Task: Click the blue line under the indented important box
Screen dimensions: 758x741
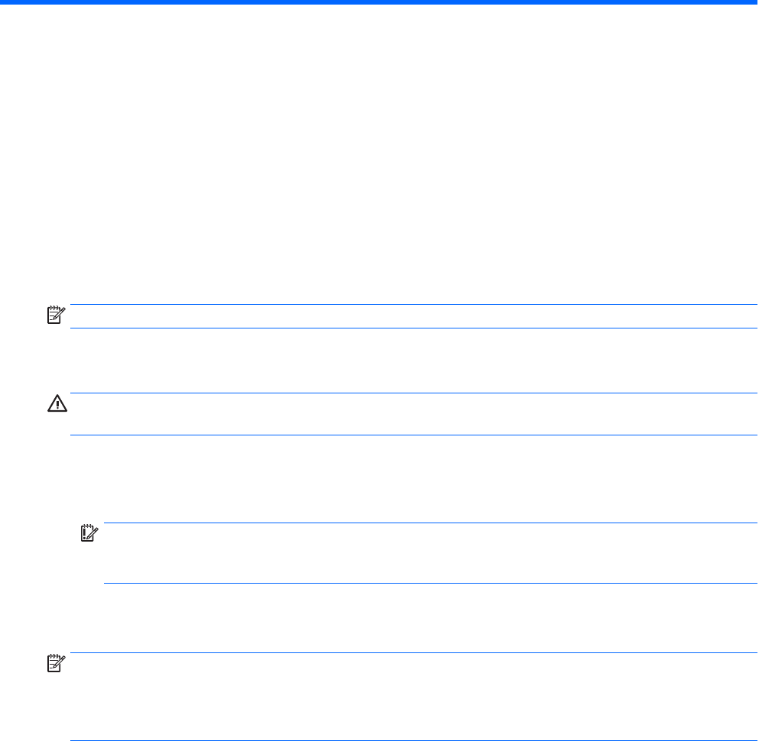Action: click(430, 583)
